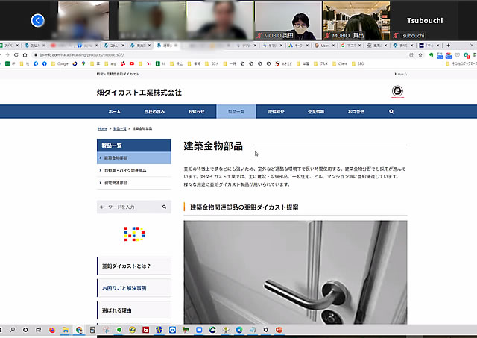Click the colorful square logo banner in sidebar
The image size is (477, 338).
pos(134,234)
